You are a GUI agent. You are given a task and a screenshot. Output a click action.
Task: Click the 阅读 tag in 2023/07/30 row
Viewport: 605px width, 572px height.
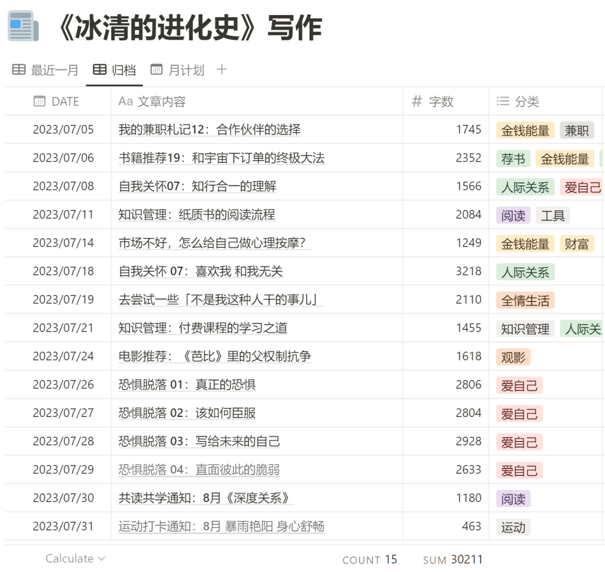[x=513, y=499]
